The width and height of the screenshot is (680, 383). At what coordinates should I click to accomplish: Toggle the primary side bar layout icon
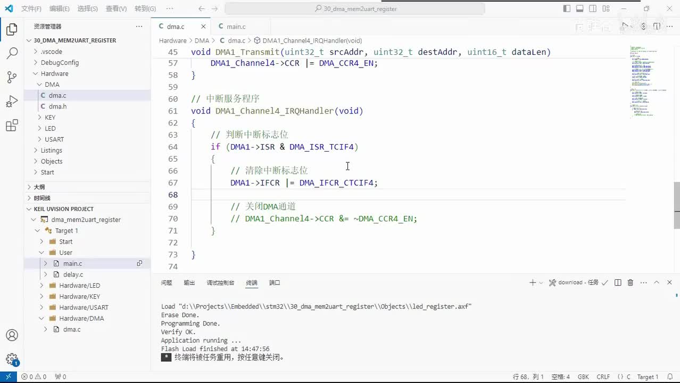(x=567, y=9)
